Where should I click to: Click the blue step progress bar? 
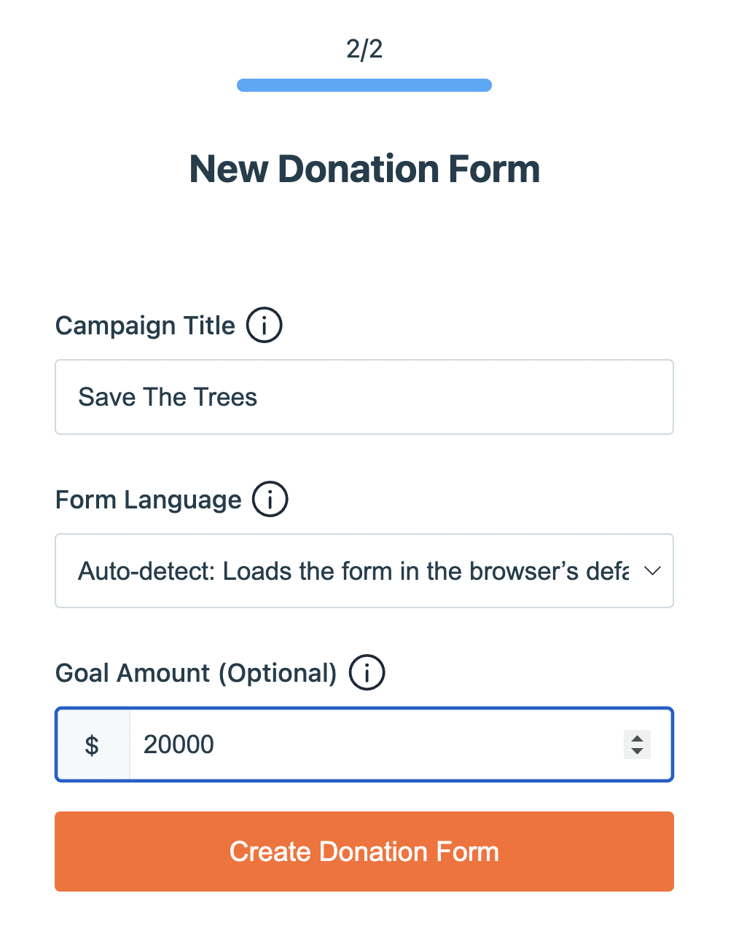[364, 85]
